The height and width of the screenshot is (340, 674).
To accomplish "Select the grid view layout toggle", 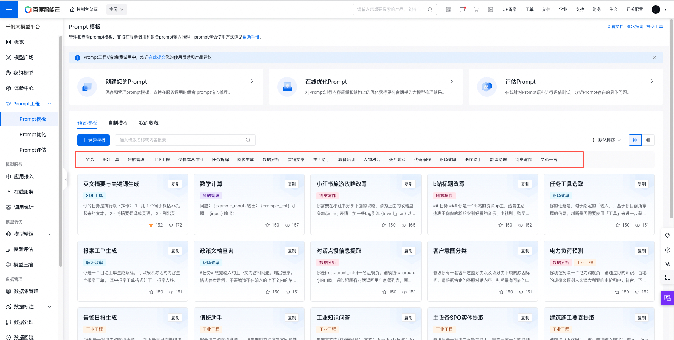I will [x=635, y=140].
